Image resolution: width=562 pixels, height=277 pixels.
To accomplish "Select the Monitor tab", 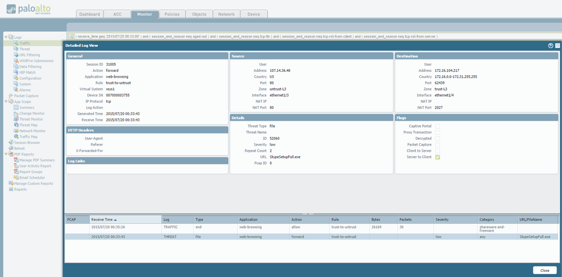I will [145, 14].
